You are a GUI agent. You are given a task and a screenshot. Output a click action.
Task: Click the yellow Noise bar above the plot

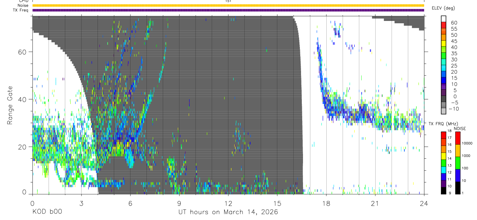tap(228, 5)
